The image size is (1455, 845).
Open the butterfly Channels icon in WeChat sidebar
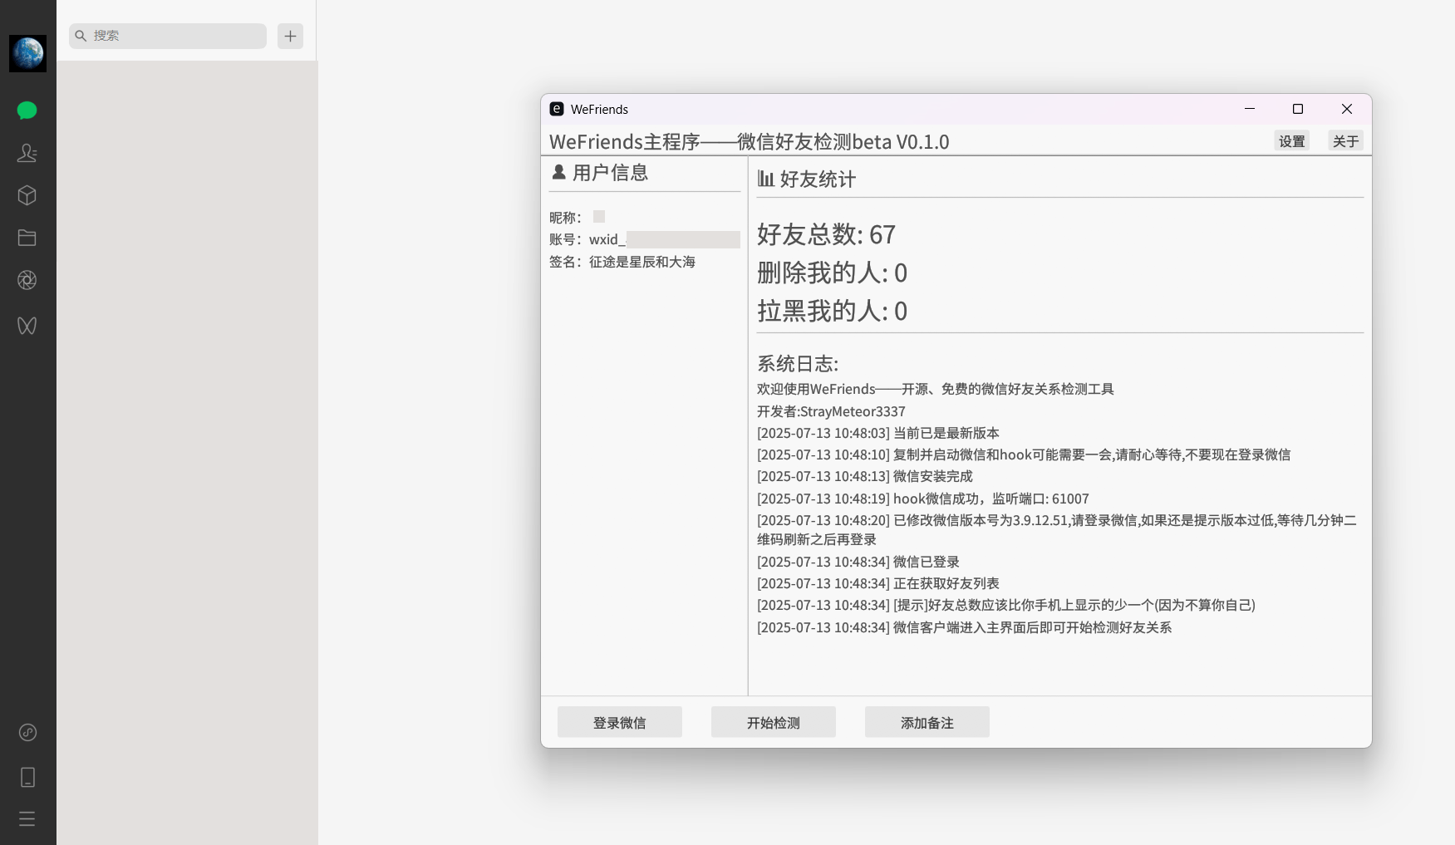[x=27, y=325]
